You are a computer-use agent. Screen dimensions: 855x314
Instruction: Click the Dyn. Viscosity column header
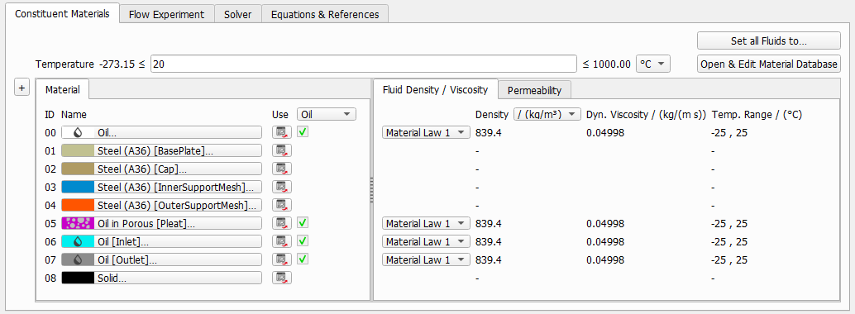pos(646,115)
